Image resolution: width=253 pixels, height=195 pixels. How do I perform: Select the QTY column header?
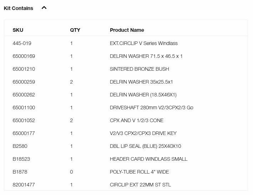tap(75, 30)
